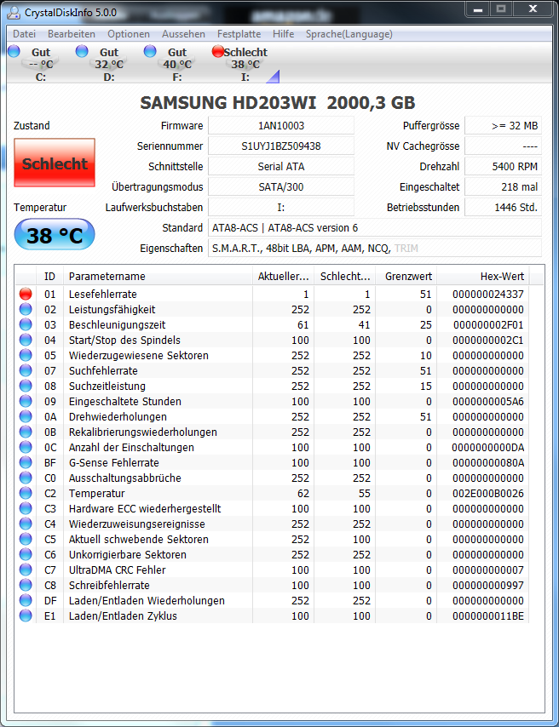The width and height of the screenshot is (559, 727).
Task: Click the blue triangle marker under drive I:
Action: click(x=273, y=77)
